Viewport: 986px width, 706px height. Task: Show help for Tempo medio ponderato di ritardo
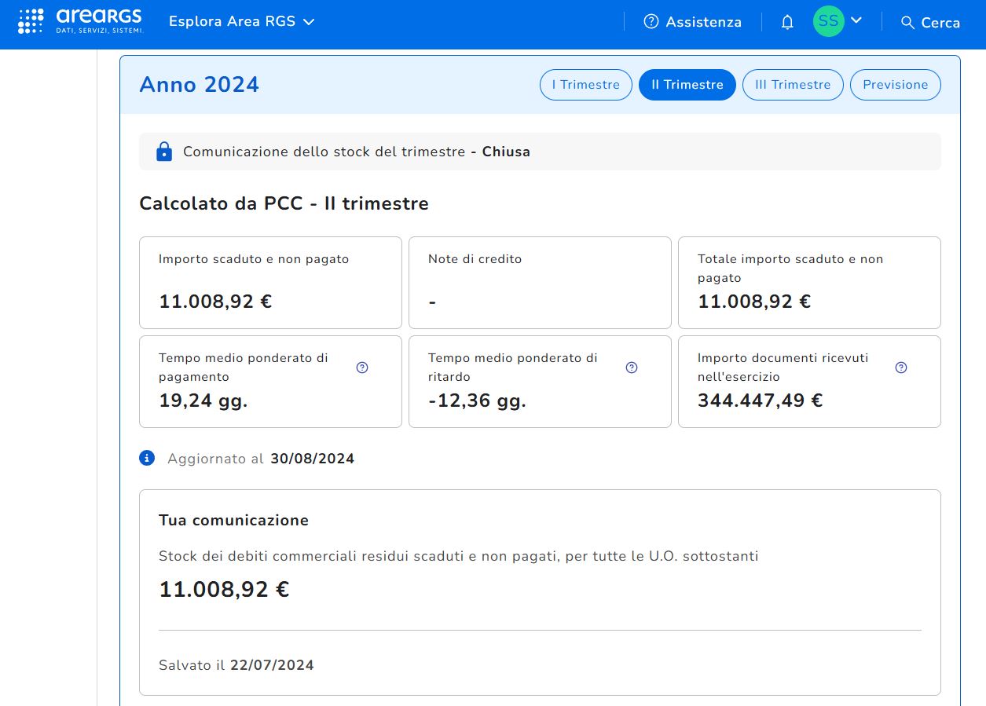(x=632, y=368)
